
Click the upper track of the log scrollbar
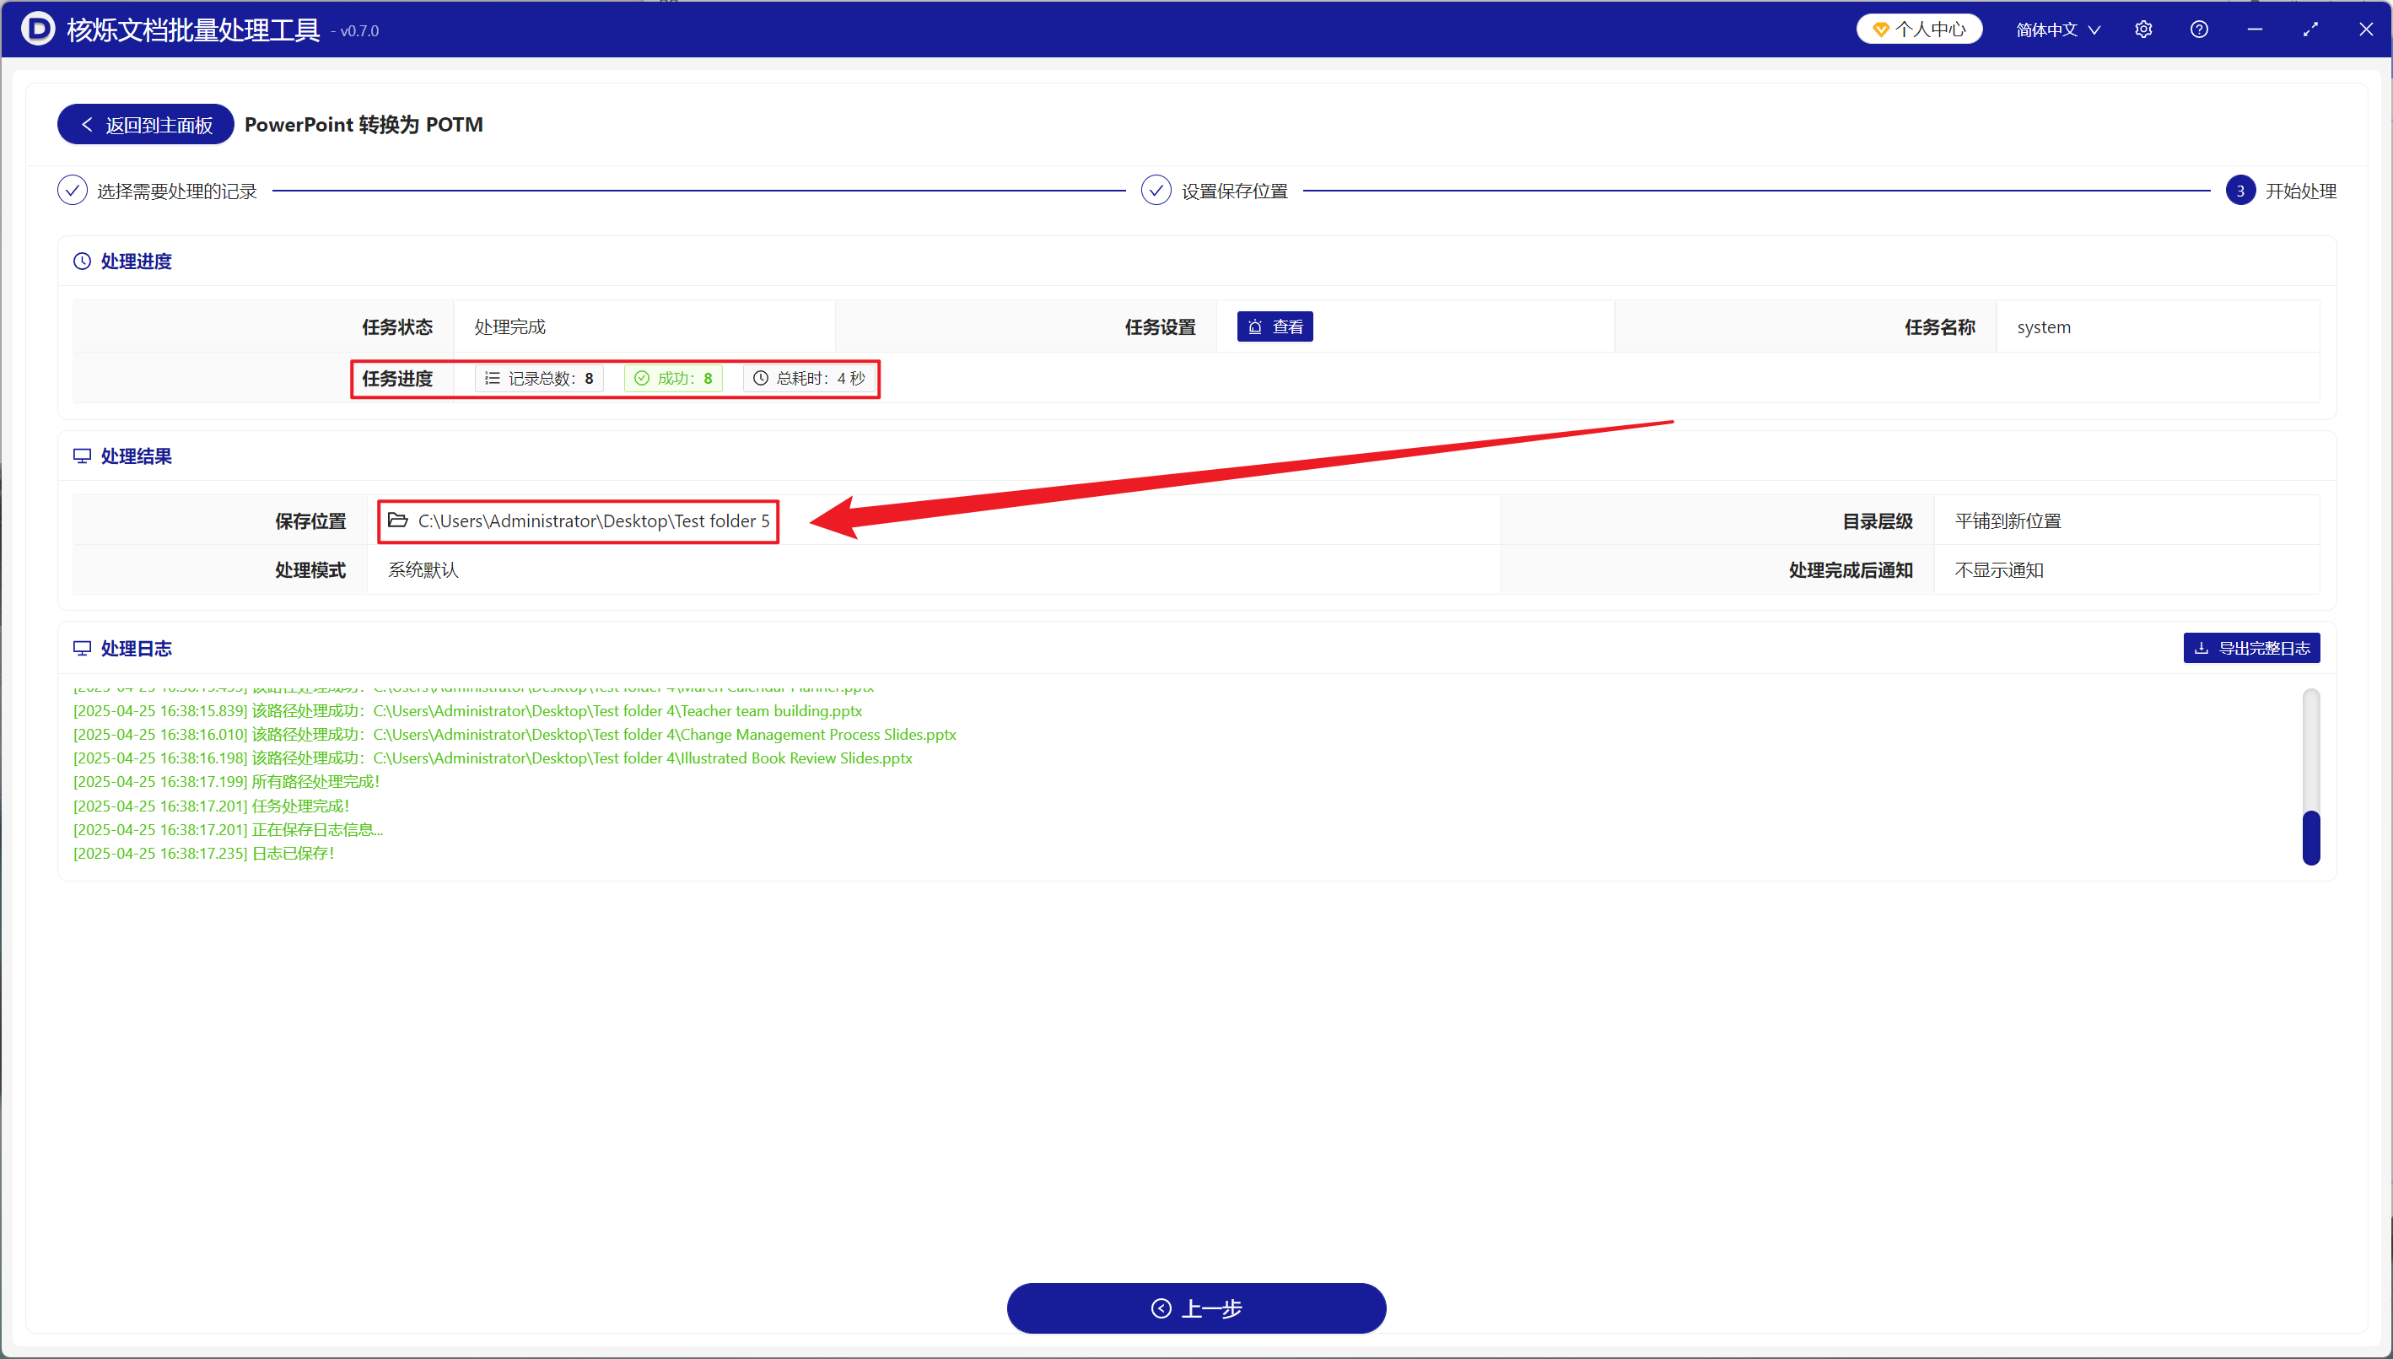click(2311, 748)
